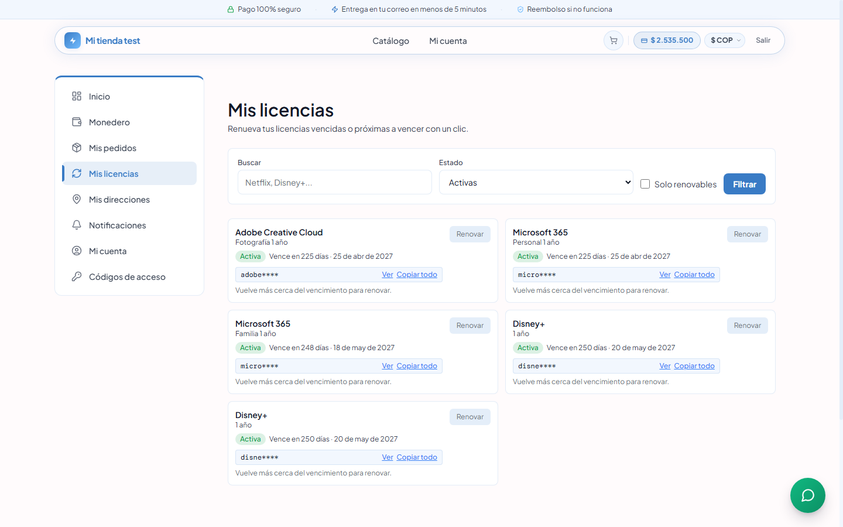This screenshot has height=527, width=843.
Task: Toggle the Solo renovables checkbox
Action: coord(645,184)
